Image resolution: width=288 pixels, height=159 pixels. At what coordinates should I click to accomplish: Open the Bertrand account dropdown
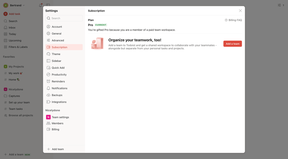14,5
